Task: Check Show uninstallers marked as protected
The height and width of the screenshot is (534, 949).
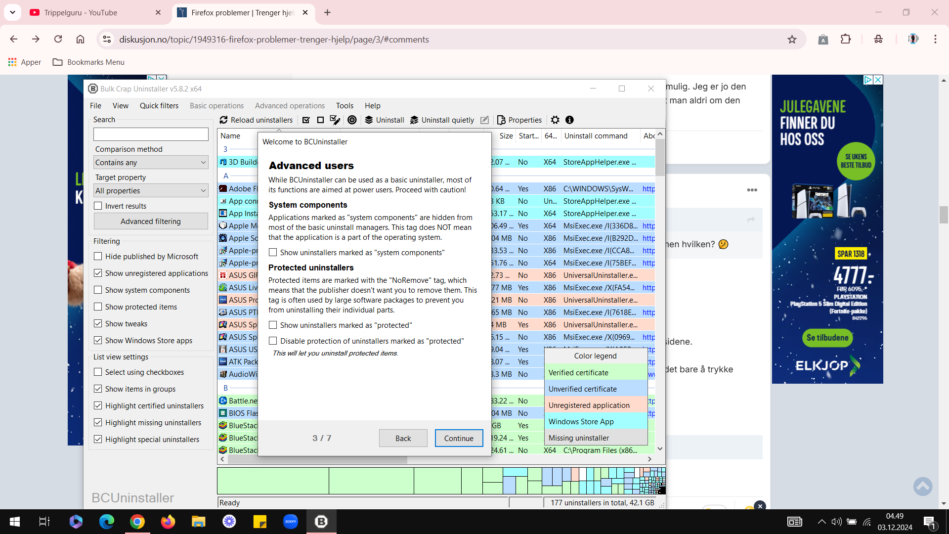Action: [273, 325]
